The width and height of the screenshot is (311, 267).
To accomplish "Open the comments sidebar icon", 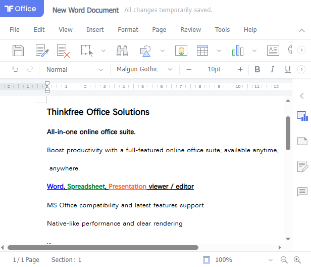I will coord(302,192).
